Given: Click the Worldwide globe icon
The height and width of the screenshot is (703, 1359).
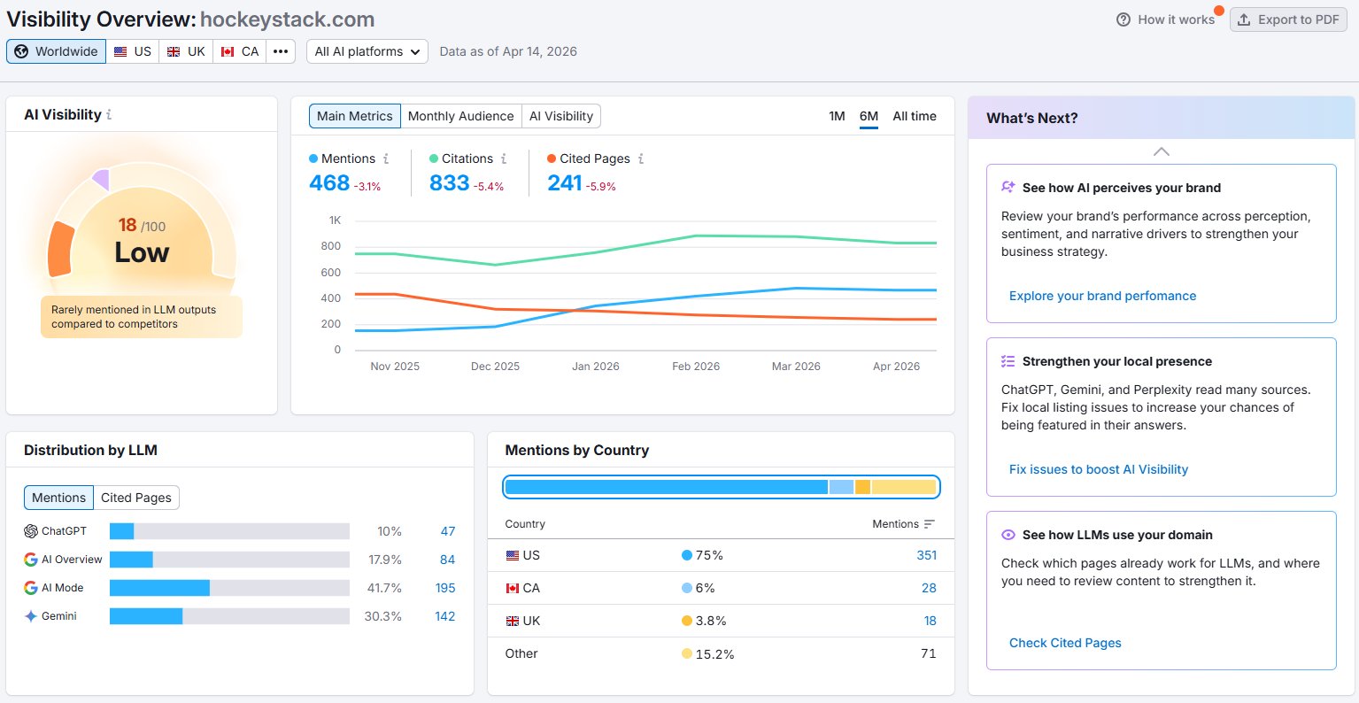Looking at the screenshot, I should pos(21,51).
